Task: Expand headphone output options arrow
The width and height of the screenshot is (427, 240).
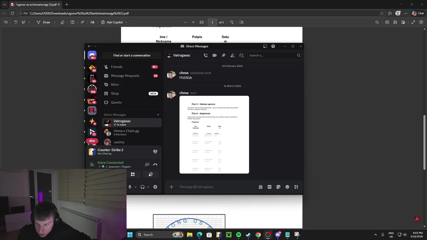Action: pos(148,187)
